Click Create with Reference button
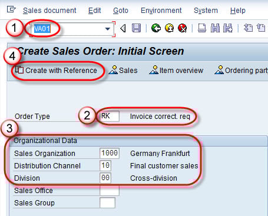 (56, 71)
